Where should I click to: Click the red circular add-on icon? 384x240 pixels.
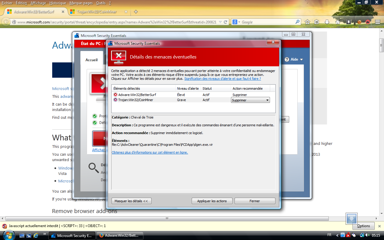[x=368, y=22]
